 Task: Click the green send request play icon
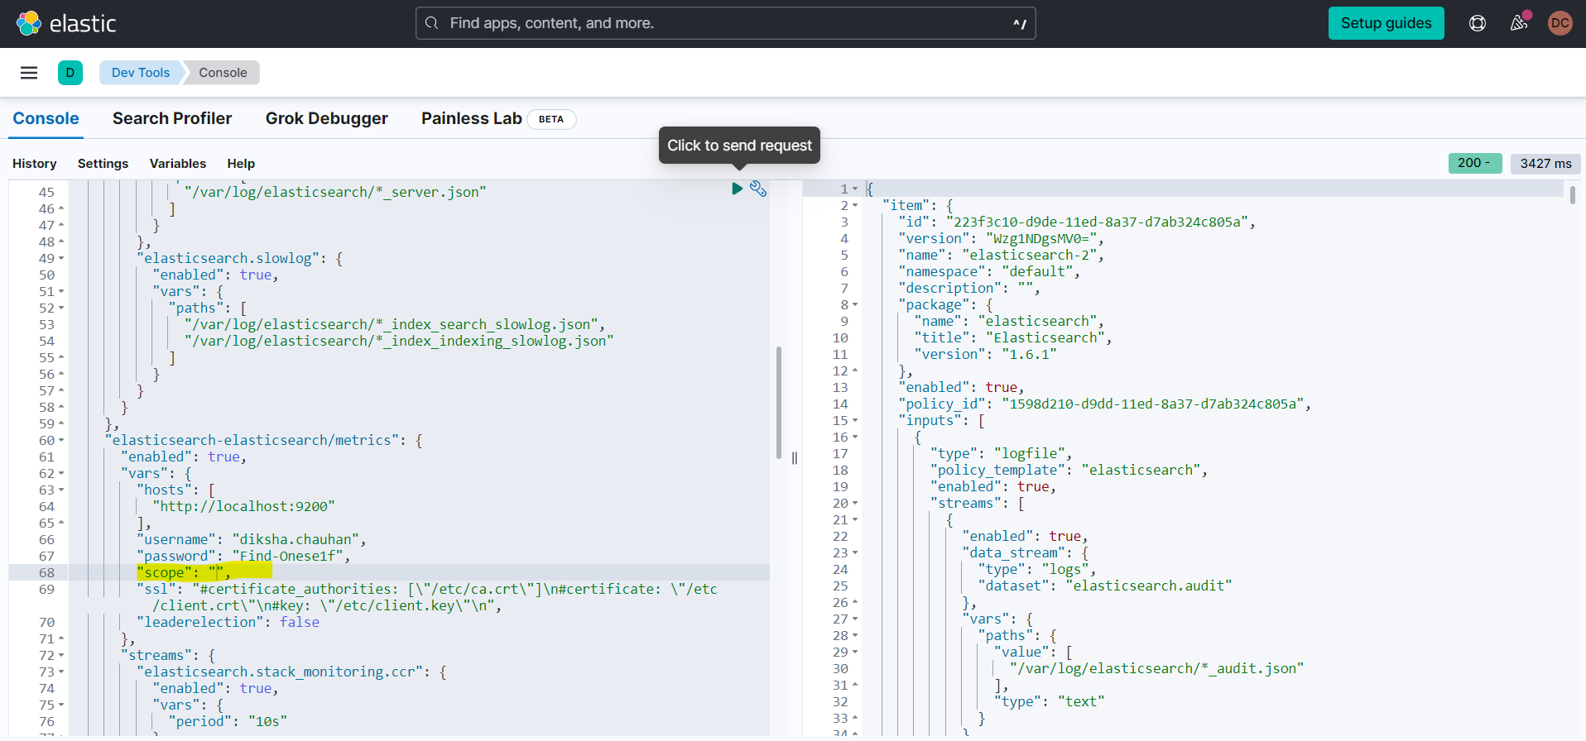[737, 189]
